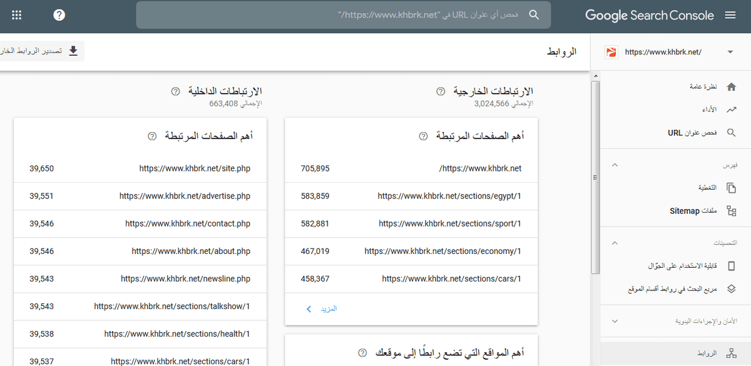
Task: Click the help question mark in header
Action: tap(59, 15)
